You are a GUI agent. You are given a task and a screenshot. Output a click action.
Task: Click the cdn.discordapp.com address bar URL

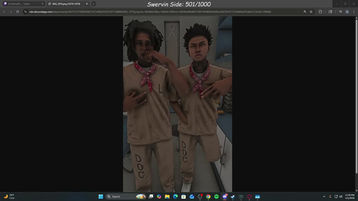tap(150, 12)
